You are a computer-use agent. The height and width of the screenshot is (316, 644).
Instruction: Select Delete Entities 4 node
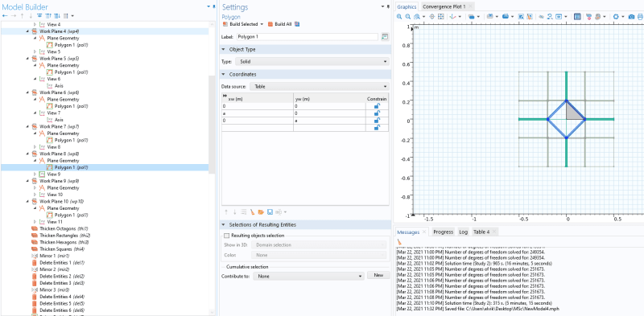[x=62, y=297]
